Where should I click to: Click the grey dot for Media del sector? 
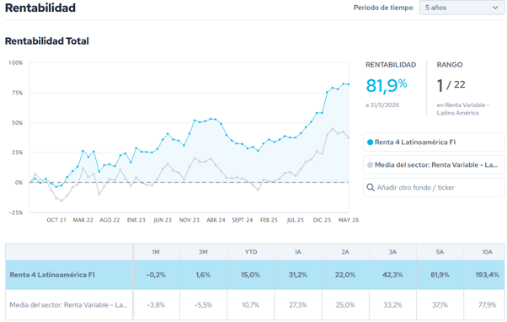pos(371,165)
